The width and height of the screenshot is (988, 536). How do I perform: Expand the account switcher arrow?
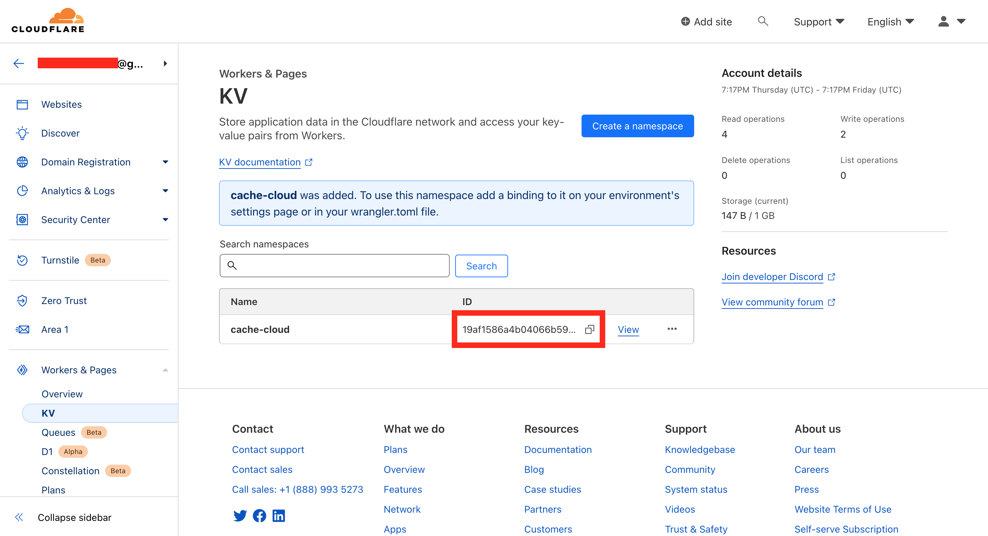pos(165,63)
